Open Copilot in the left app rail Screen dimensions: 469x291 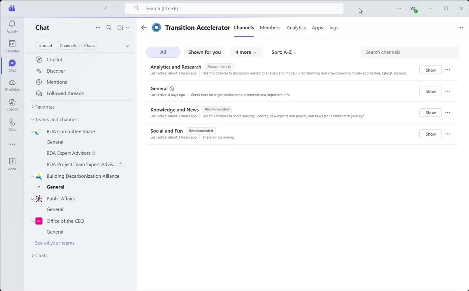(x=12, y=105)
